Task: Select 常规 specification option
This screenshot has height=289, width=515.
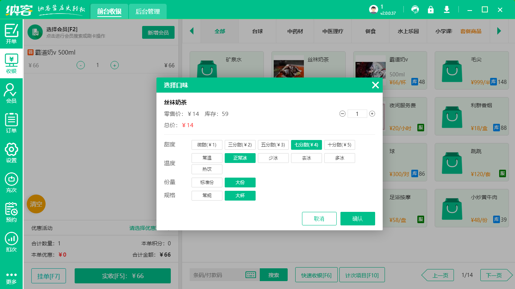Action: [207, 196]
